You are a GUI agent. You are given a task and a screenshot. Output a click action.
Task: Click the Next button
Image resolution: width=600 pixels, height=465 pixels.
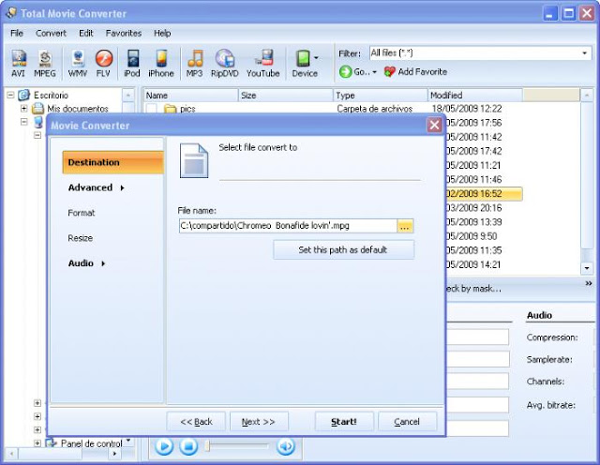(259, 422)
